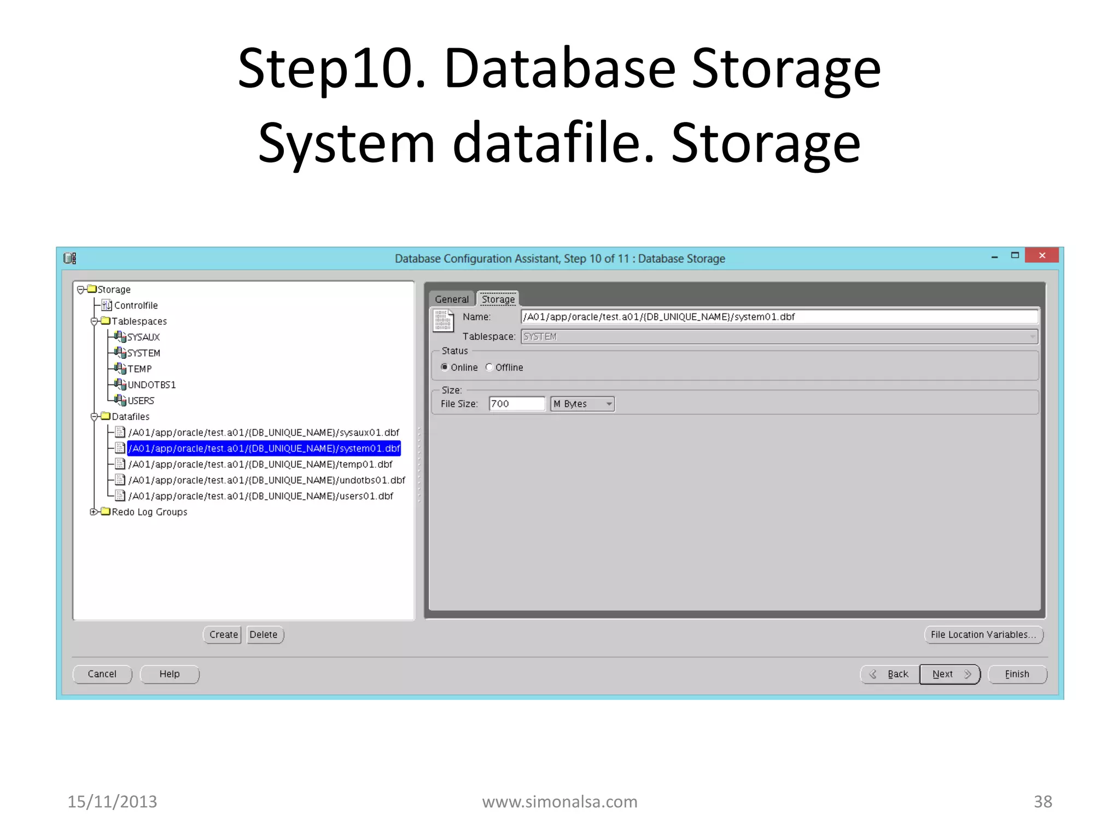
Task: Open File Location Variables dialog
Action: [x=983, y=634]
